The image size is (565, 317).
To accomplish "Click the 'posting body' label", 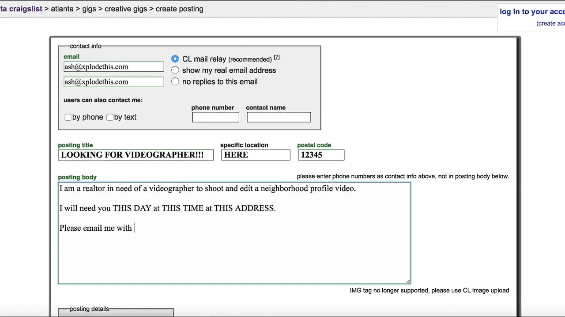I will pyautogui.click(x=77, y=177).
